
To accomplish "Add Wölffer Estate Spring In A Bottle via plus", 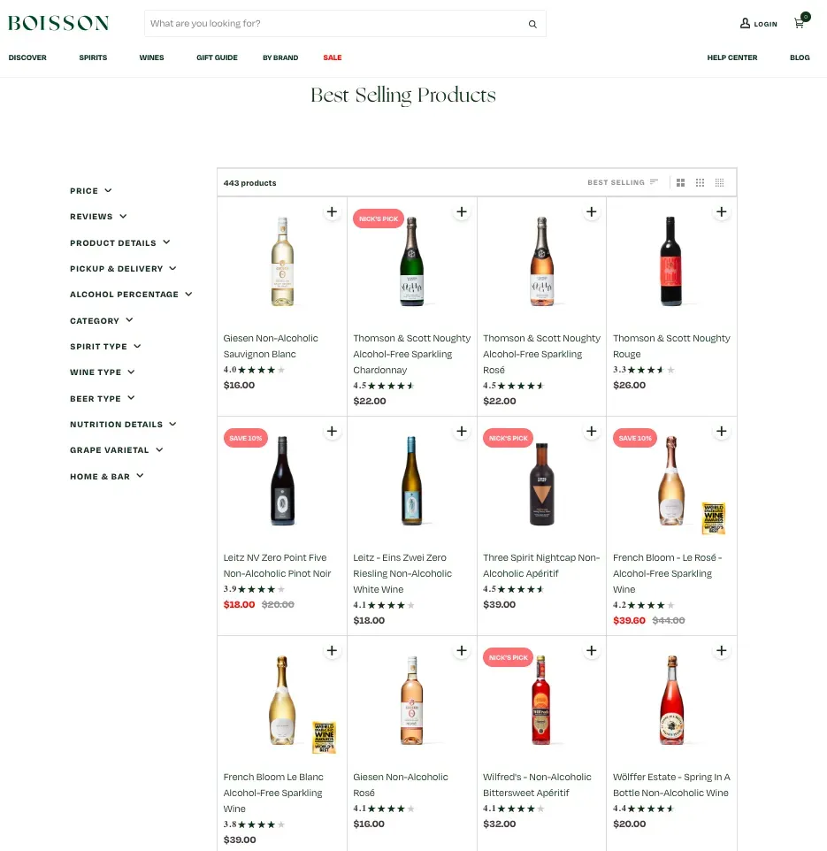I will [x=721, y=650].
